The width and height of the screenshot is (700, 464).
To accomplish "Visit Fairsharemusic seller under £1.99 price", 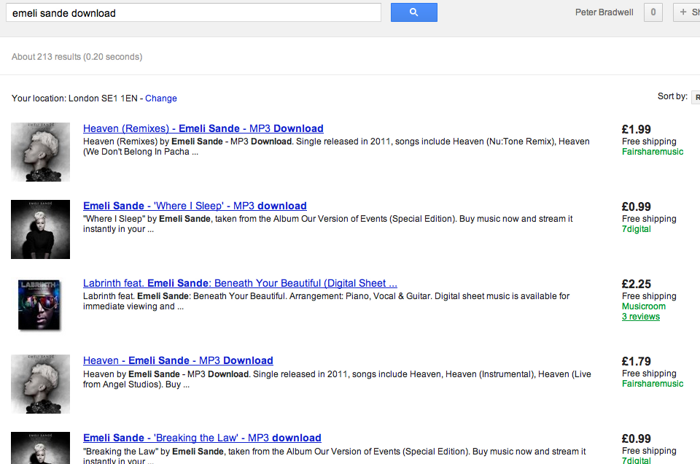I will tap(652, 152).
